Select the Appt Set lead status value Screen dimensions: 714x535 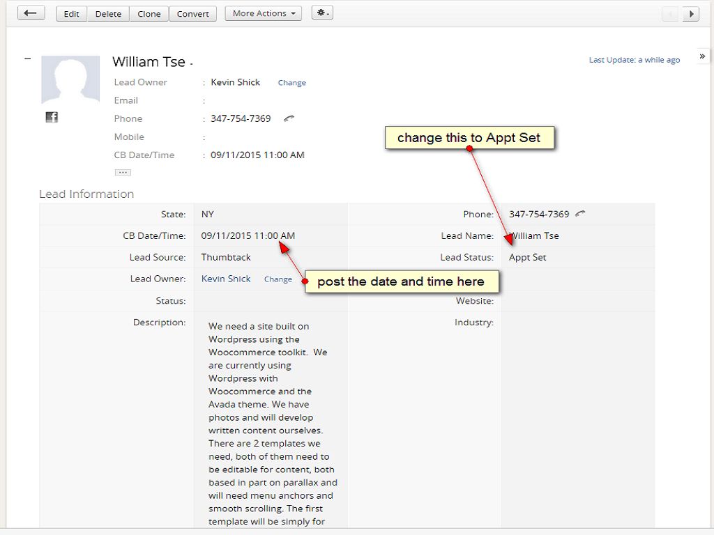527,257
